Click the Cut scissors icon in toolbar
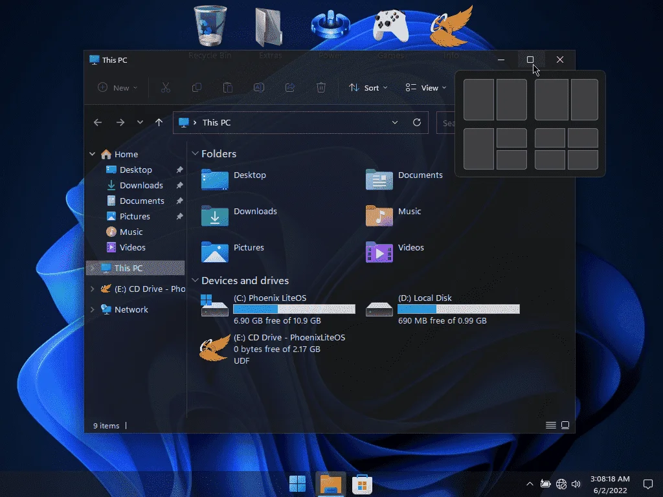This screenshot has height=497, width=663. pos(165,87)
